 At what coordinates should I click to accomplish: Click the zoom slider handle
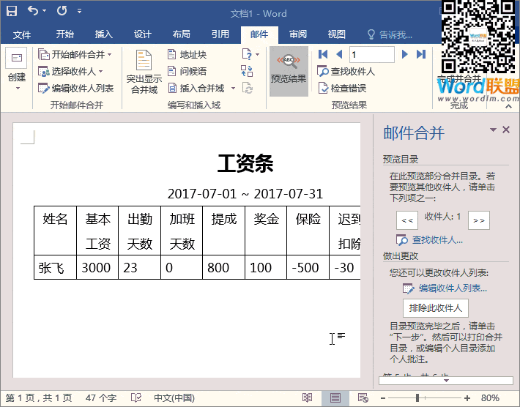click(x=417, y=397)
